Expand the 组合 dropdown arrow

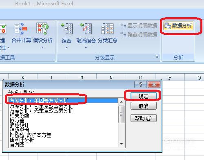(67, 47)
